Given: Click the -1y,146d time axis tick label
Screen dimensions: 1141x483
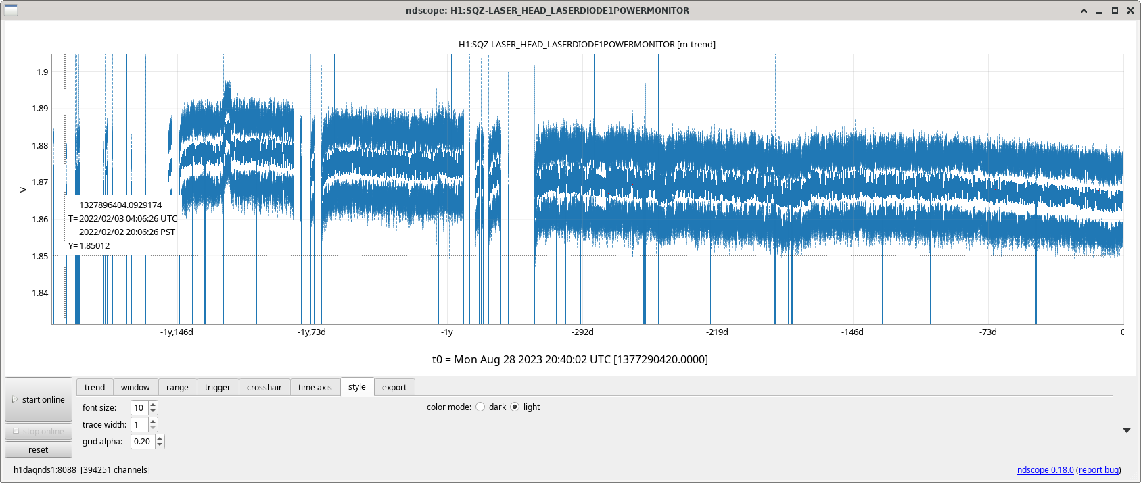Looking at the screenshot, I should pos(177,332).
